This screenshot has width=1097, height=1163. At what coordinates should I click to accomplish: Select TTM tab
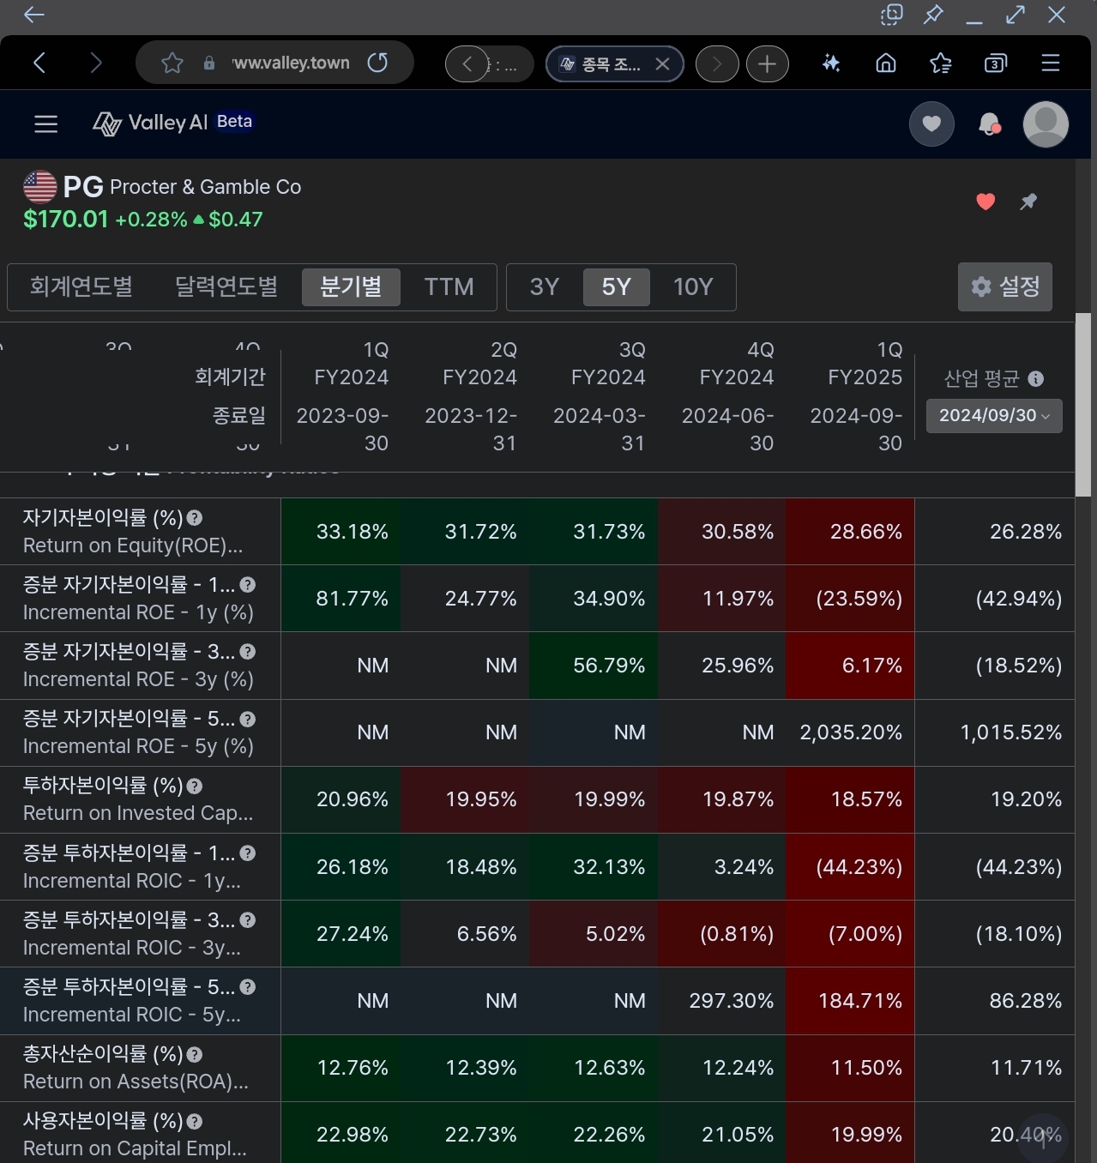(x=449, y=286)
